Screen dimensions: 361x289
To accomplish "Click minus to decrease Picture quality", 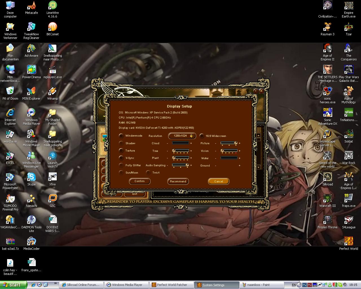I will [x=216, y=143].
